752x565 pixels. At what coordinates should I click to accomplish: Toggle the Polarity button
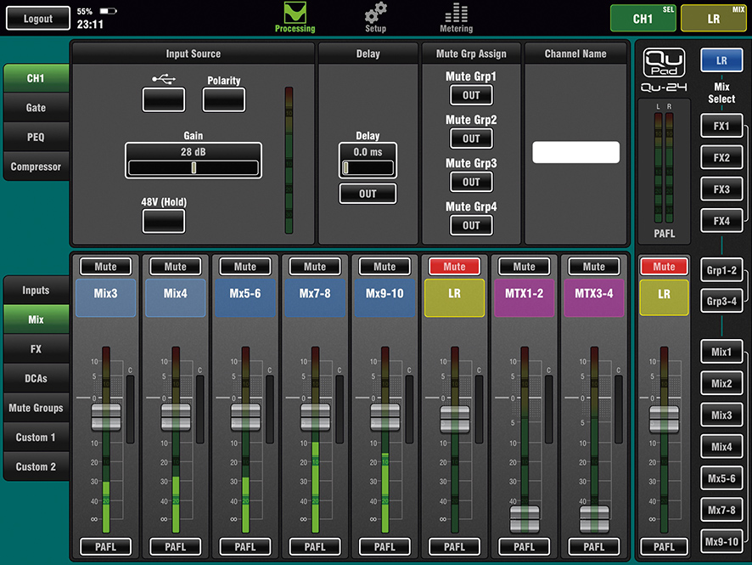click(224, 100)
